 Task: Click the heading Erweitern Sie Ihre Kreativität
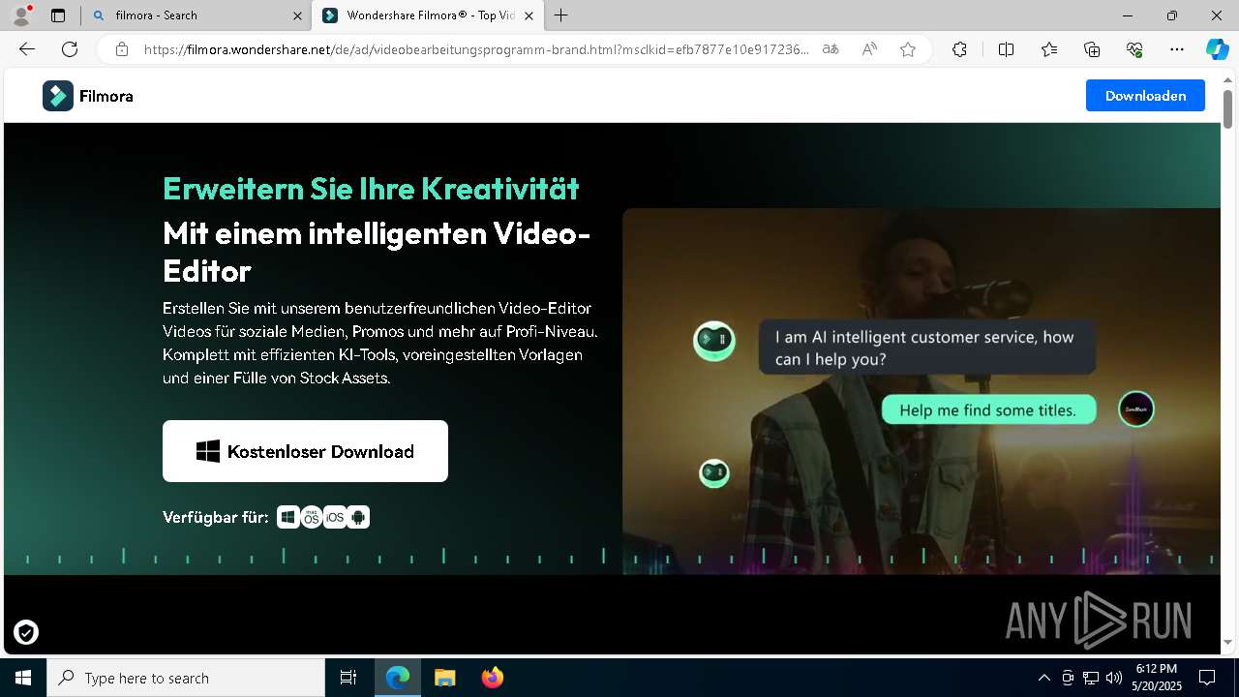(371, 188)
